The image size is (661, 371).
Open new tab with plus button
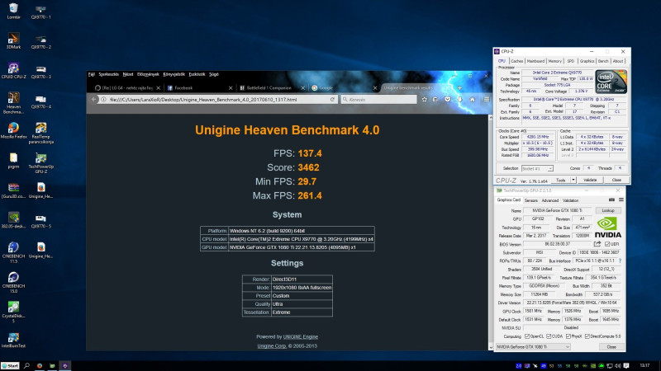tap(459, 88)
